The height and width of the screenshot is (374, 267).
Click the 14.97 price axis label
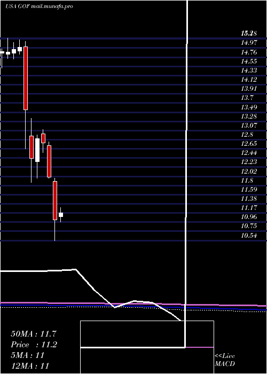click(249, 43)
